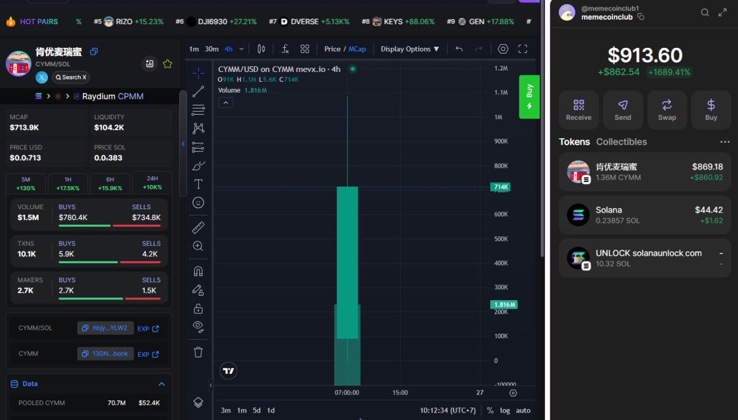Activate the zoom in tool

(x=198, y=246)
